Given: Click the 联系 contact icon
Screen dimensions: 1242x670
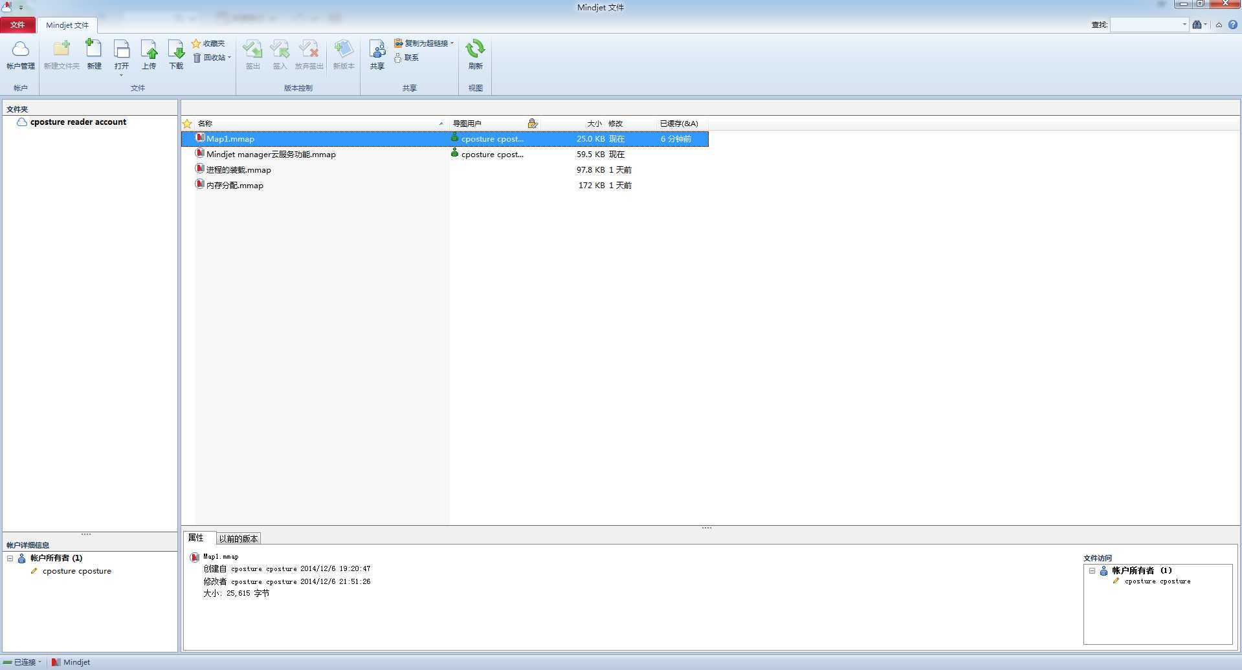Looking at the screenshot, I should [406, 58].
